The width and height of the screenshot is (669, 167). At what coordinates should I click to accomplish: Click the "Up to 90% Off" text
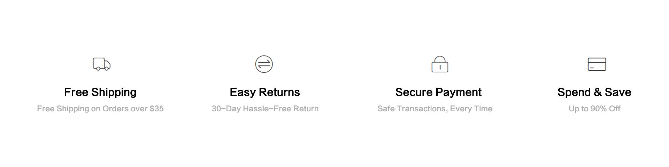pos(594,109)
